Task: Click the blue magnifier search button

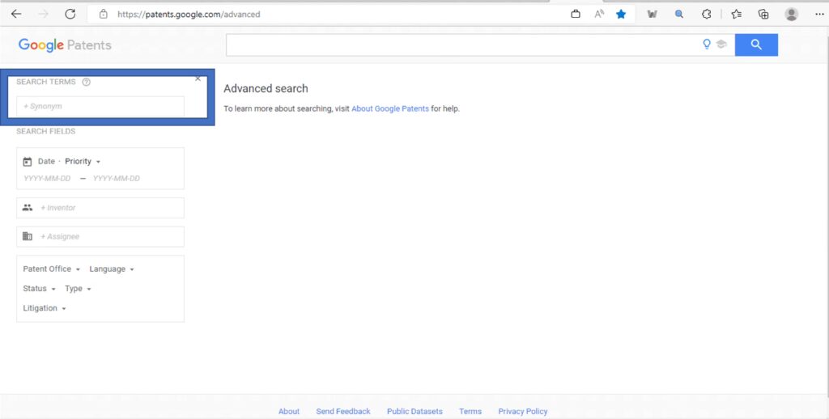Action: pyautogui.click(x=755, y=45)
